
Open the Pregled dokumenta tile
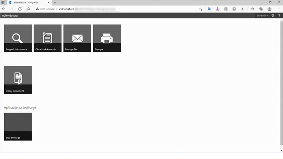tap(18, 38)
